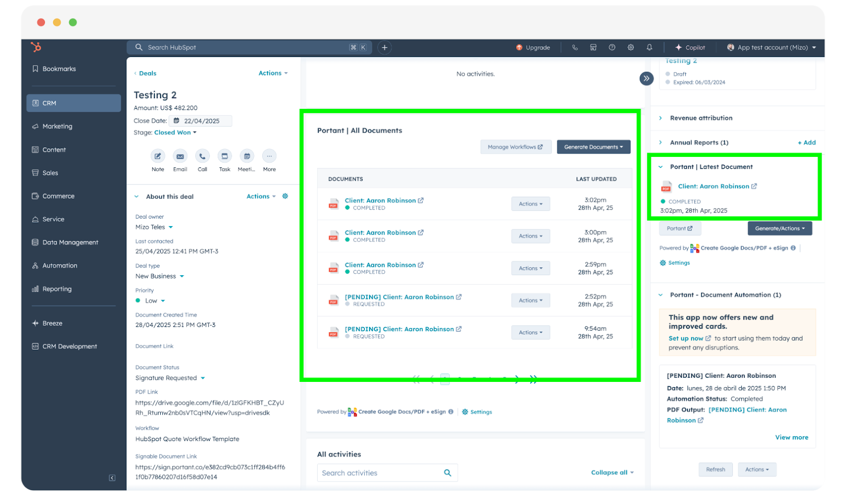
Task: Expand Revenue attribution section
Action: (661, 118)
